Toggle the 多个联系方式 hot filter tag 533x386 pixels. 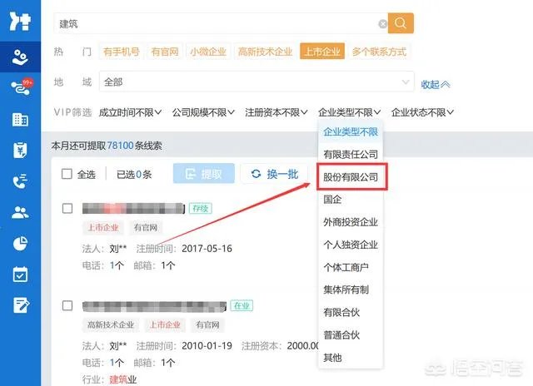[379, 52]
